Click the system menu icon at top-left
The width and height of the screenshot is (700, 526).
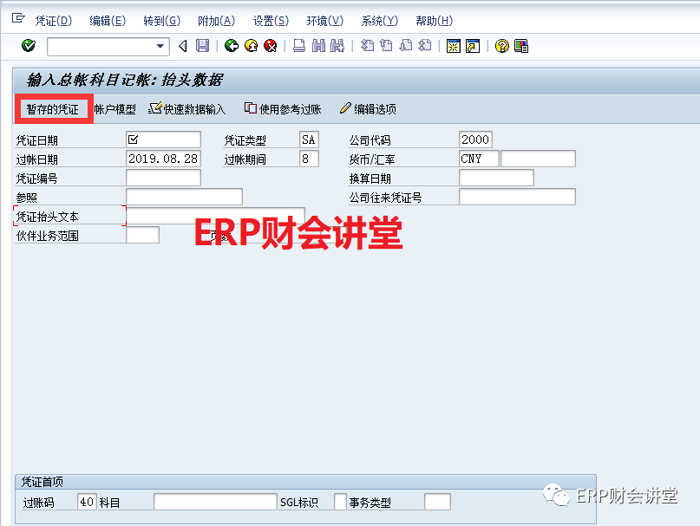pyautogui.click(x=18, y=18)
